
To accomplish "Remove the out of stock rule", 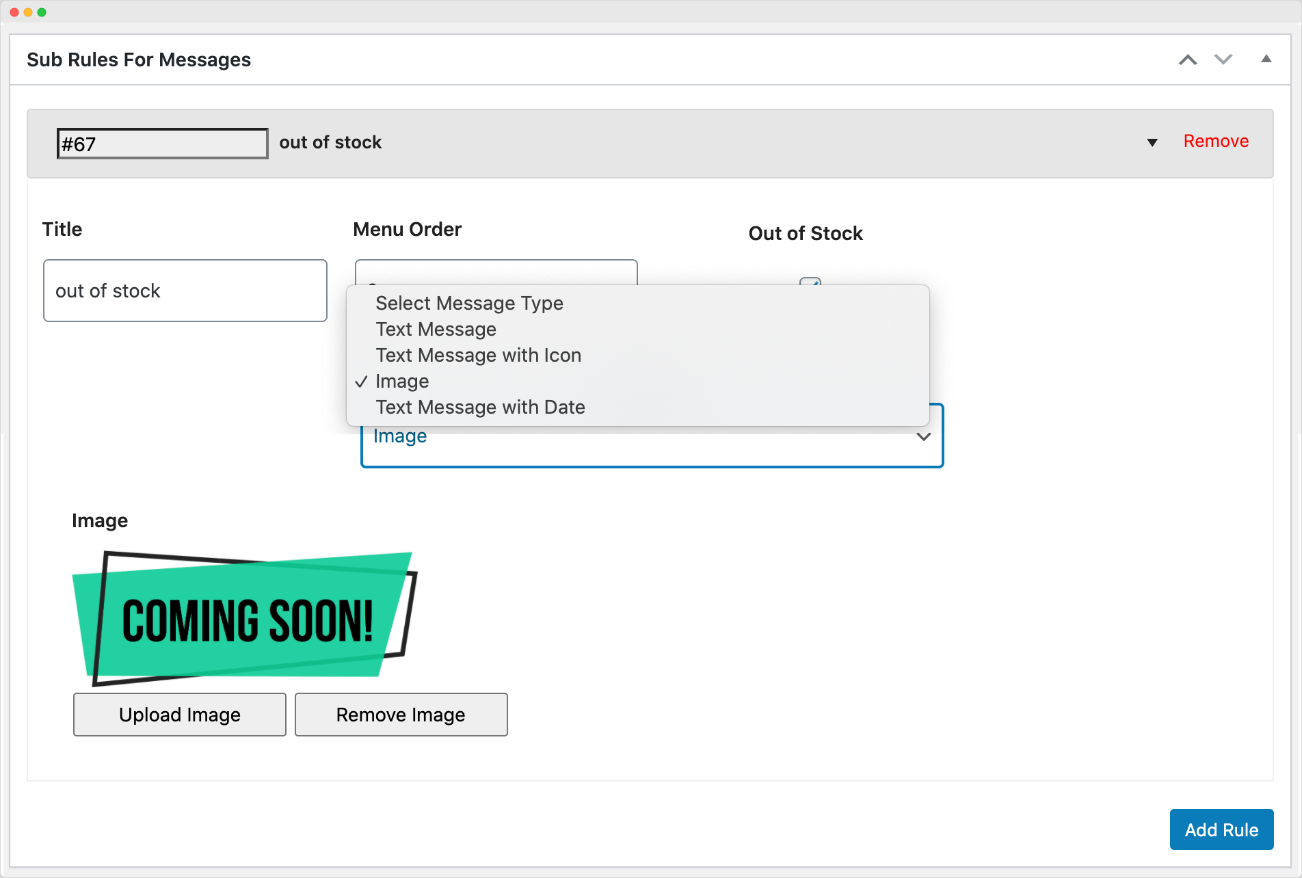I will [x=1216, y=142].
